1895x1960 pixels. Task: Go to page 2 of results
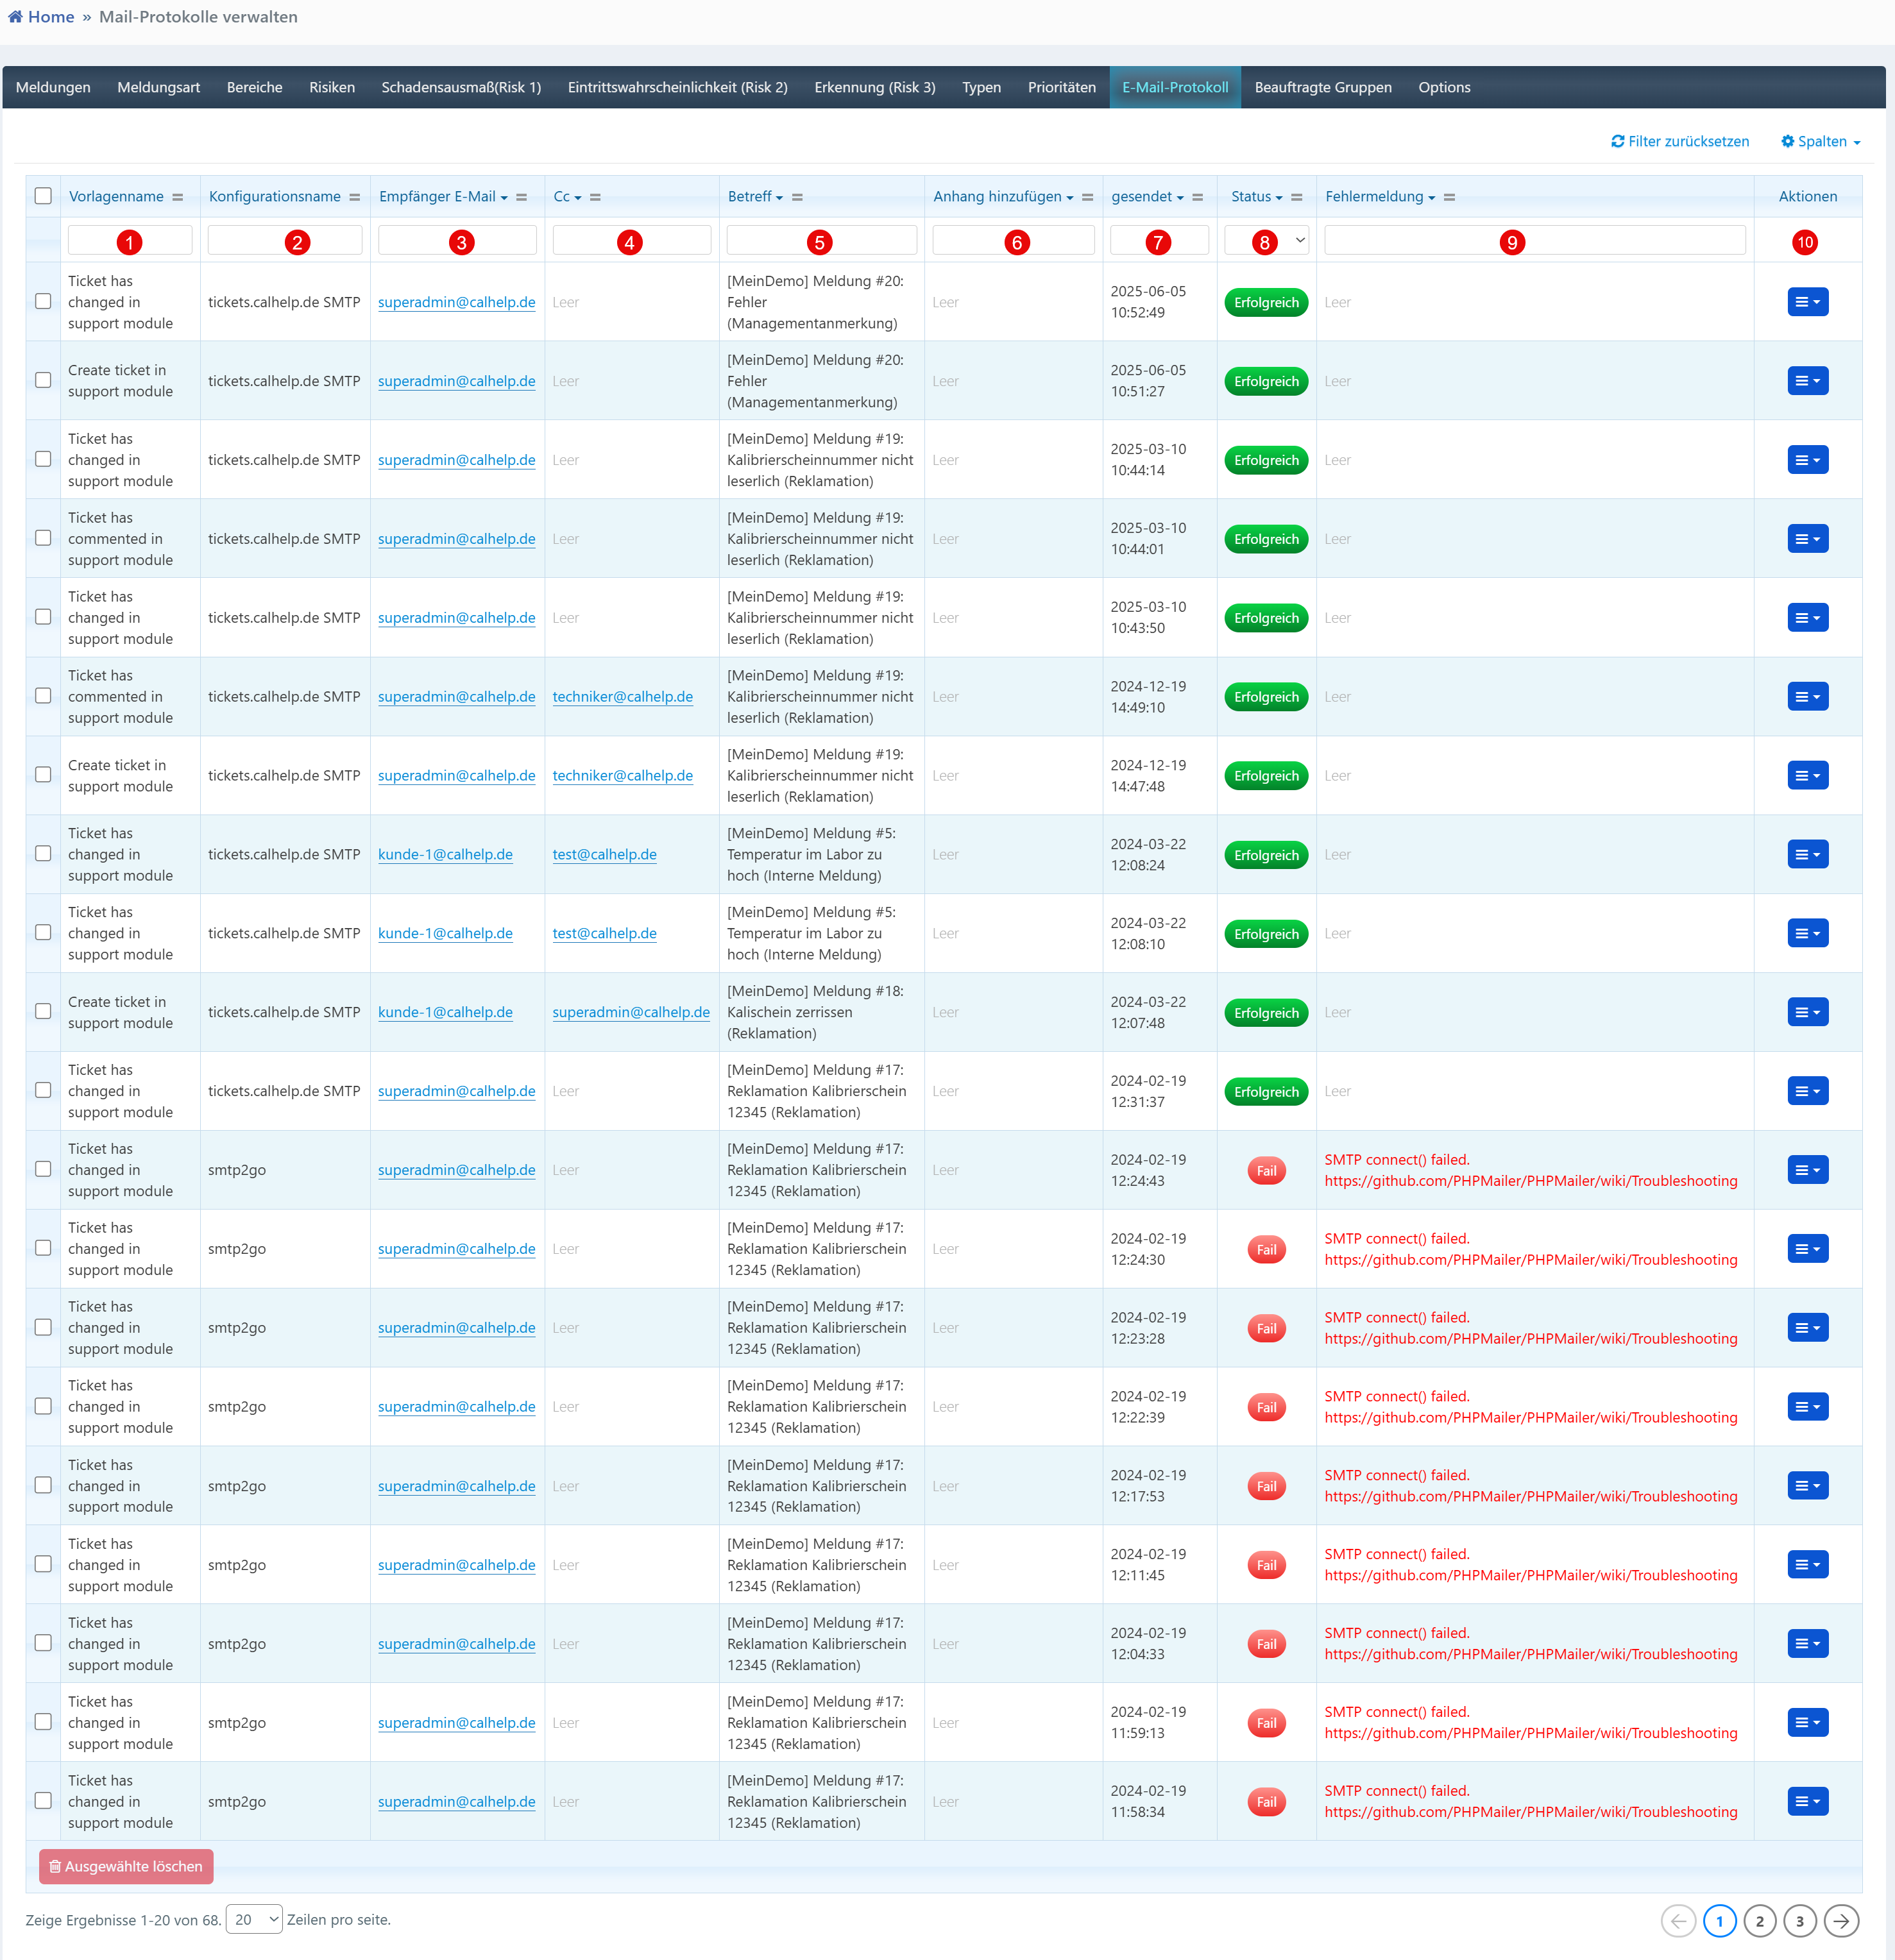tap(1759, 1920)
